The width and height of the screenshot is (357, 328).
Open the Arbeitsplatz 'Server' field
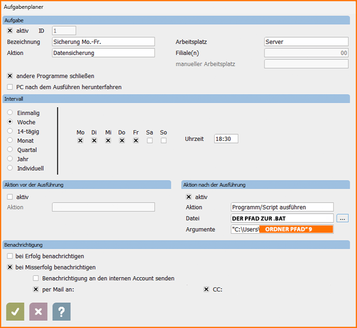click(x=306, y=41)
